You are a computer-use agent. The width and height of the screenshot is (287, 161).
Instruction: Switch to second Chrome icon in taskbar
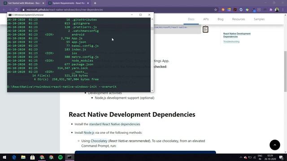pos(51,157)
